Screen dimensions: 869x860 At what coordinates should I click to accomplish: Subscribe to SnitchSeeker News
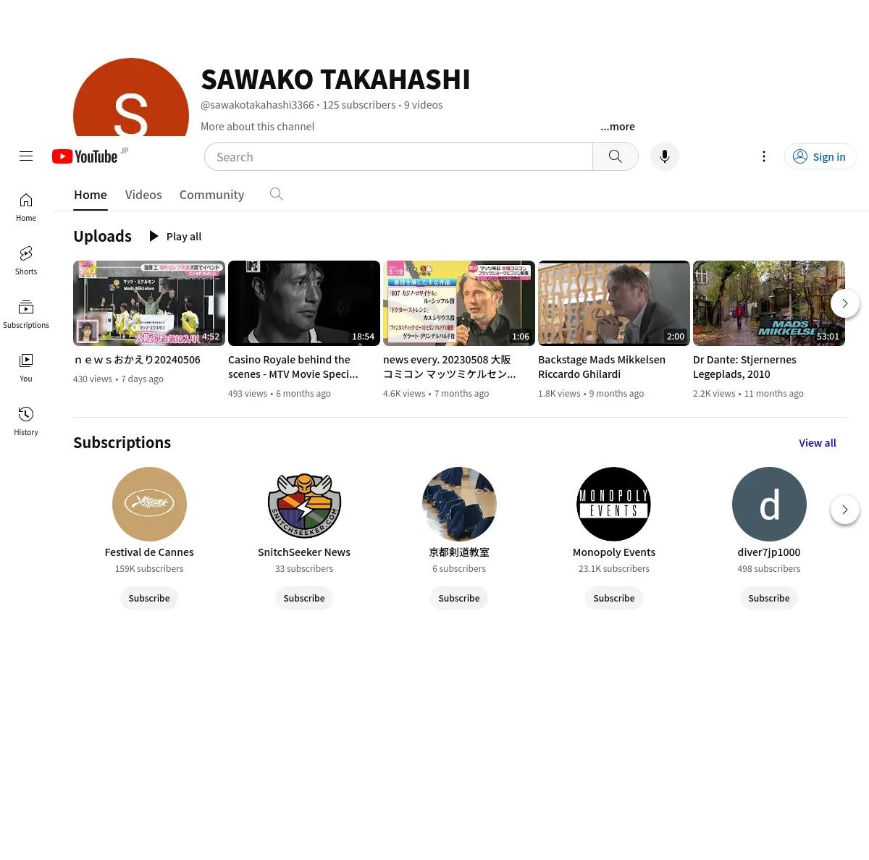304,598
